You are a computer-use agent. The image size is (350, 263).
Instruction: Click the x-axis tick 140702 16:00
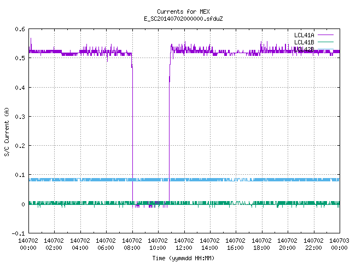point(235,244)
